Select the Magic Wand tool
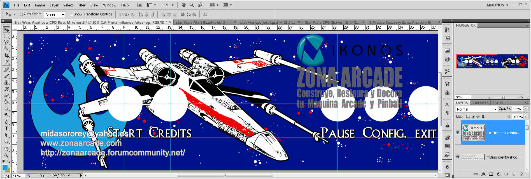The width and height of the screenshot is (531, 179). pyautogui.click(x=6, y=49)
